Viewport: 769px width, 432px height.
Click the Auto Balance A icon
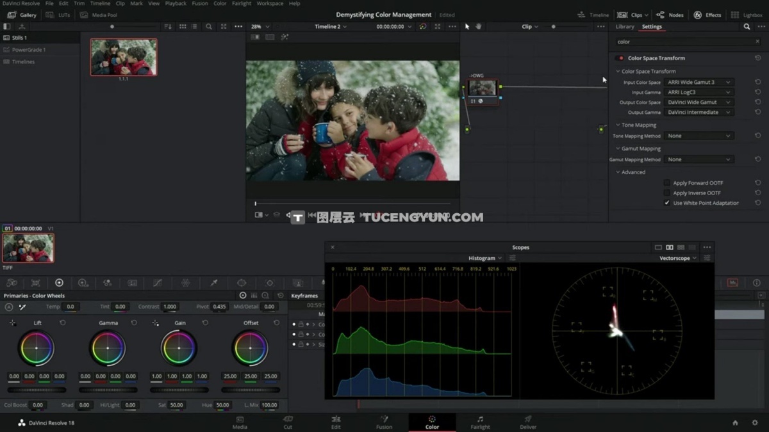coord(9,307)
